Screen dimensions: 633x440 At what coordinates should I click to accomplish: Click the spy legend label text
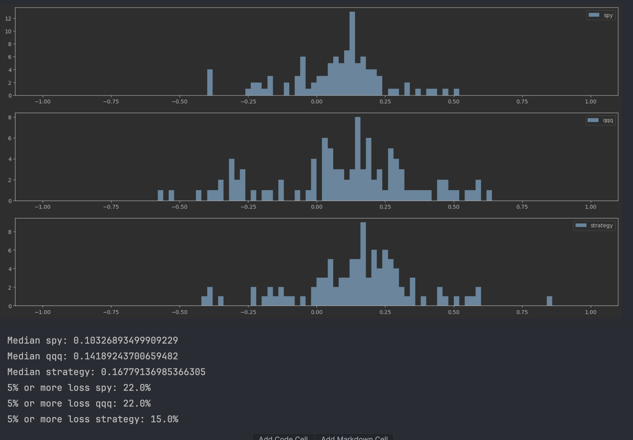click(608, 15)
